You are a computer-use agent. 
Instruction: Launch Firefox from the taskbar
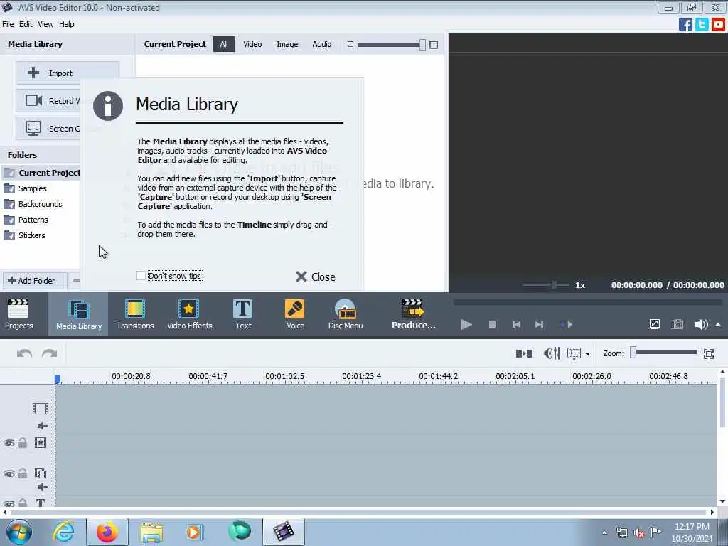[x=107, y=532]
